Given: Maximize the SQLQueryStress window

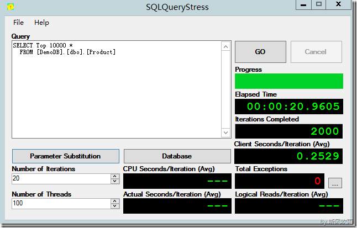Looking at the screenshot, I should (x=319, y=5).
